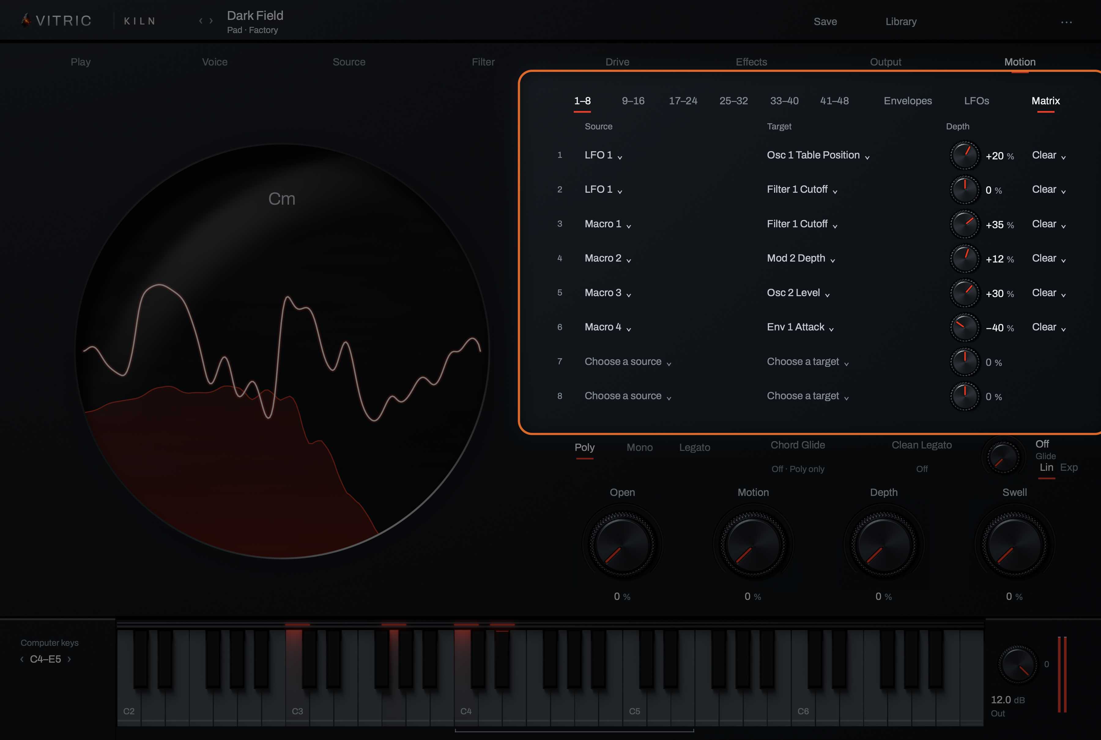Click the Out volume knob
This screenshot has width=1101, height=740.
(1018, 664)
